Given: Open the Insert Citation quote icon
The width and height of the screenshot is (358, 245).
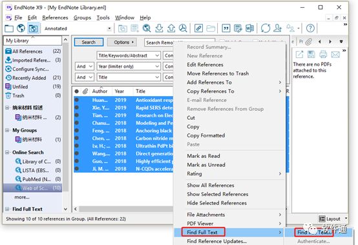Looking at the screenshot, I should (x=226, y=28).
